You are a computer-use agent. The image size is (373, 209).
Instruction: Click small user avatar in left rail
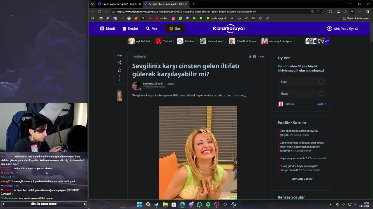[119, 96]
